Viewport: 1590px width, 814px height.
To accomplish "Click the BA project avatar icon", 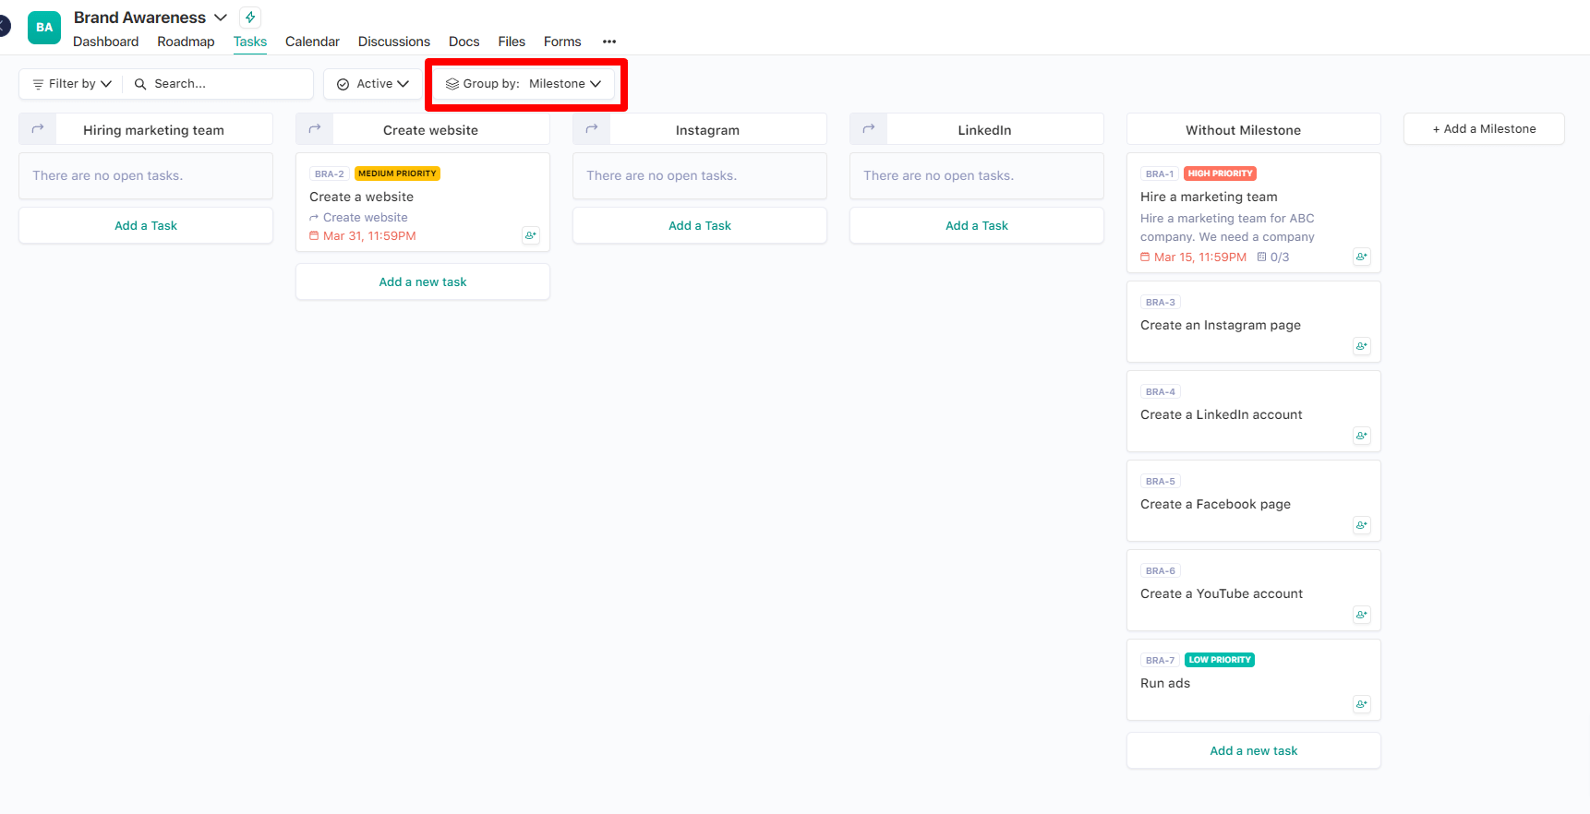I will pyautogui.click(x=44, y=28).
